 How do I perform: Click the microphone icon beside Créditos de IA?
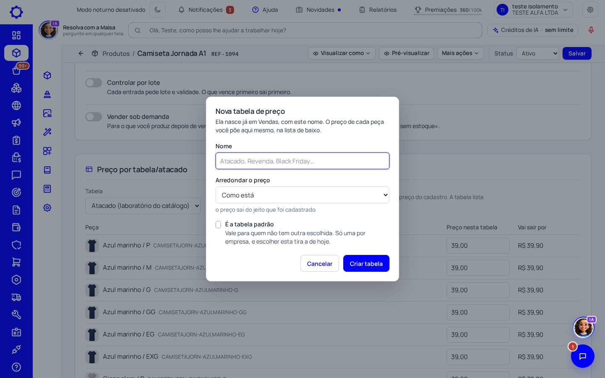click(591, 30)
